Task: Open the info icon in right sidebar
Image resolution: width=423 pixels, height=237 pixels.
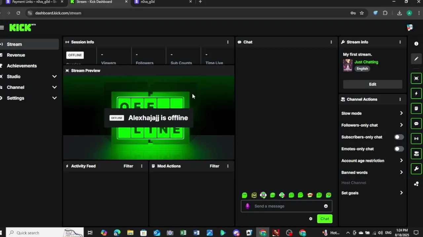Action: click(416, 44)
